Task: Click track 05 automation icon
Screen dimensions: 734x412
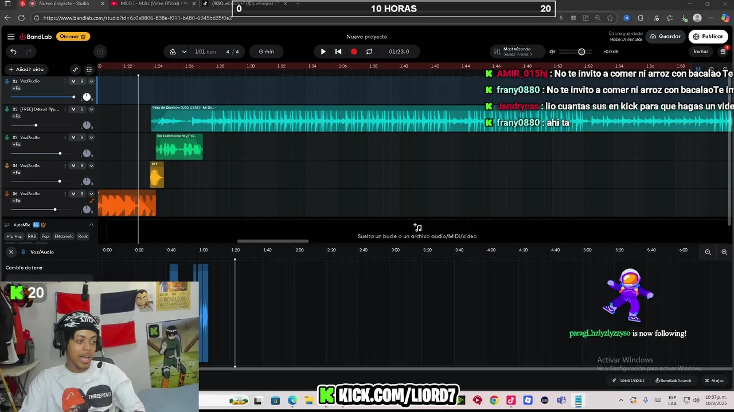Action: tap(91, 201)
